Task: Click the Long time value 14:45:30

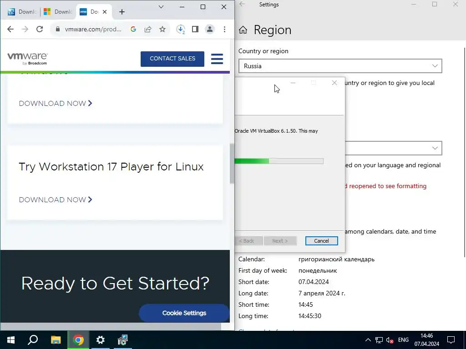Action: coord(309,316)
